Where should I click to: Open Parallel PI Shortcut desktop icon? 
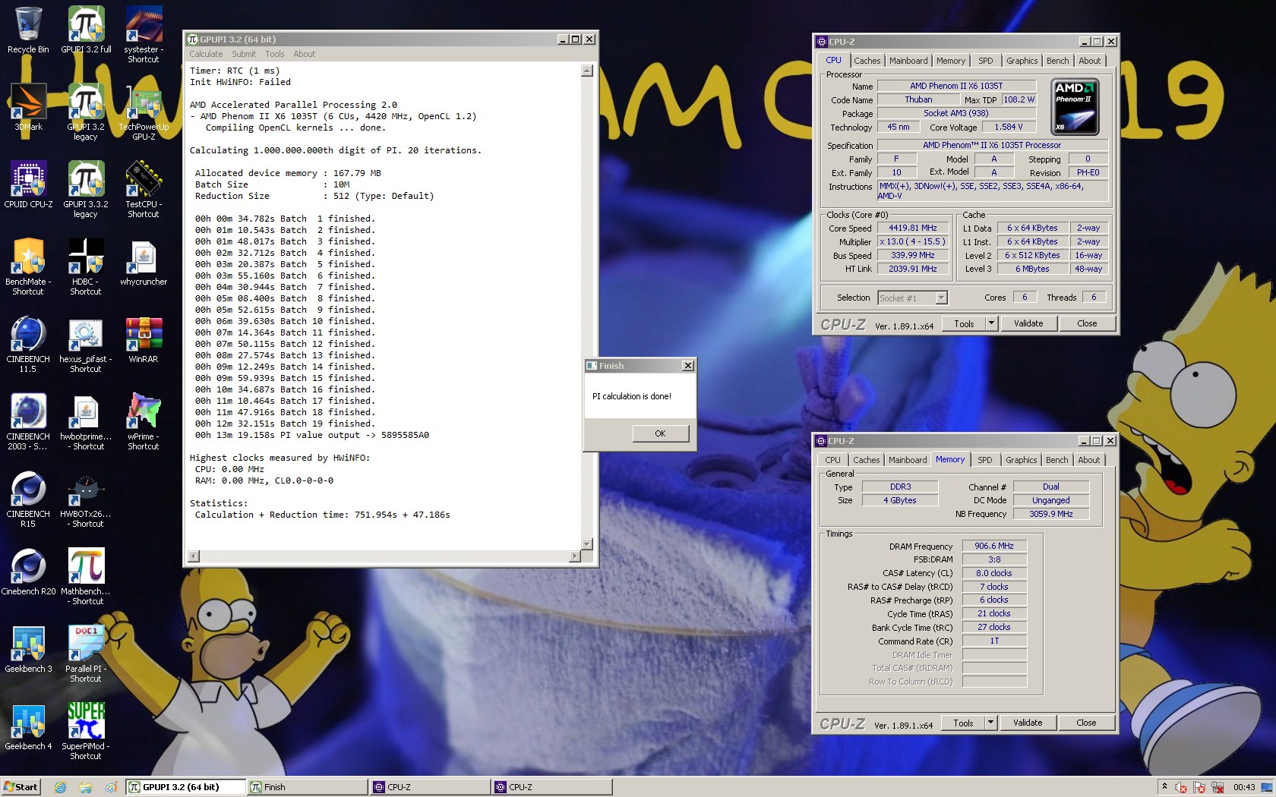coord(86,654)
